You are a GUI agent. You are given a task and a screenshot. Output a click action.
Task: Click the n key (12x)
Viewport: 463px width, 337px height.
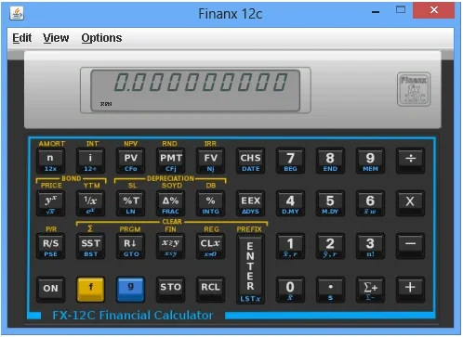50,161
